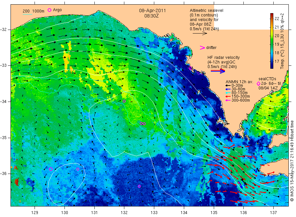Screen dimensions: 296x217
Task: Click the black altimetric velocity scale arrow
Action: tap(200, 34)
